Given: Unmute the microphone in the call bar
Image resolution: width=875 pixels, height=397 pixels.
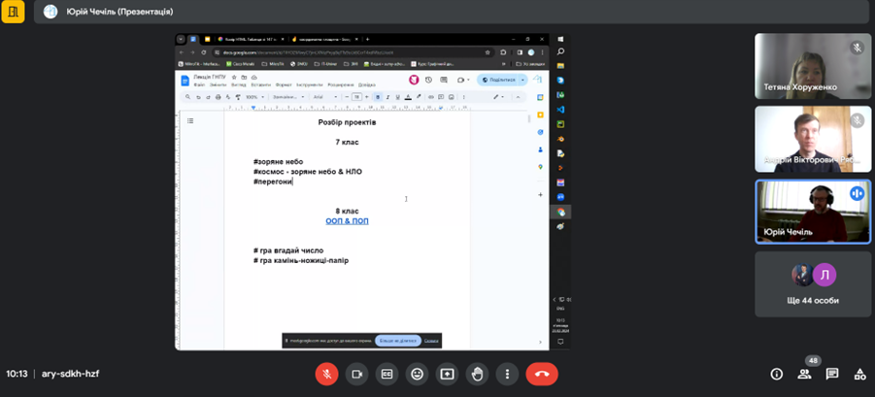Looking at the screenshot, I should [326, 374].
